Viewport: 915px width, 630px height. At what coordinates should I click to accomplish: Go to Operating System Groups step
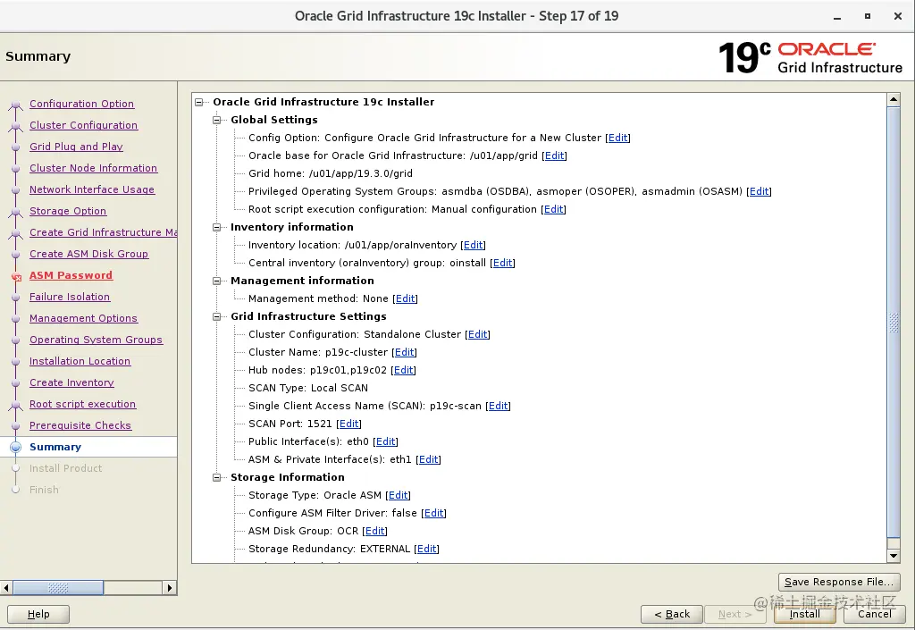97,340
